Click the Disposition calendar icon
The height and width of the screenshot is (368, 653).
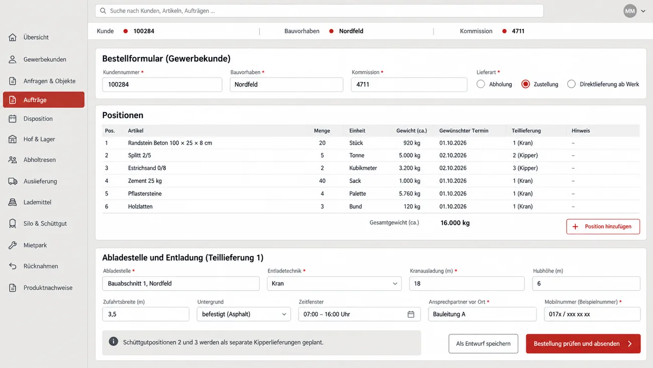click(x=13, y=119)
